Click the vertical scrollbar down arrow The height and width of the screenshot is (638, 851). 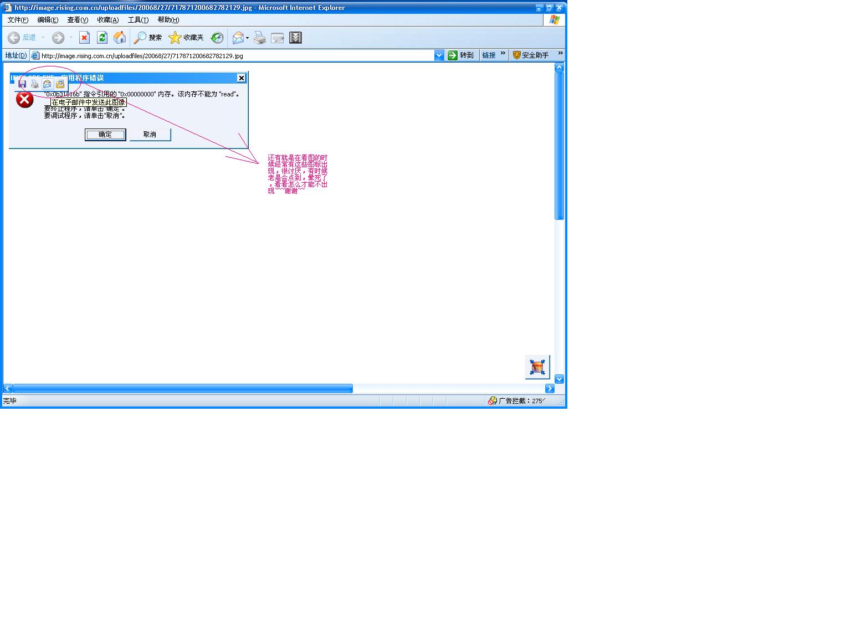(560, 379)
